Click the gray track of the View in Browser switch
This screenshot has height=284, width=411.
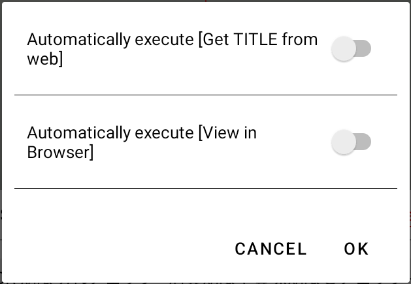(x=364, y=142)
